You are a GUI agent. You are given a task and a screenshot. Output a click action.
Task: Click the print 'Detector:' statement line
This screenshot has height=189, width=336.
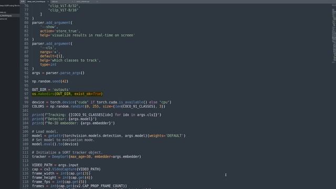click(64, 119)
